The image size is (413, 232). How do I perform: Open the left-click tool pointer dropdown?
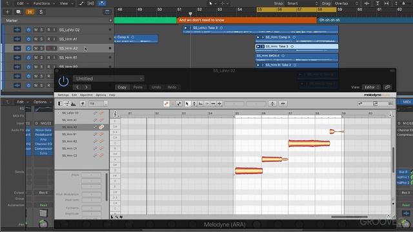point(212,3)
